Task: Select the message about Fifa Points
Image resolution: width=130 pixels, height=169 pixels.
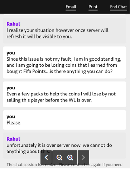Action: [x=64, y=62]
